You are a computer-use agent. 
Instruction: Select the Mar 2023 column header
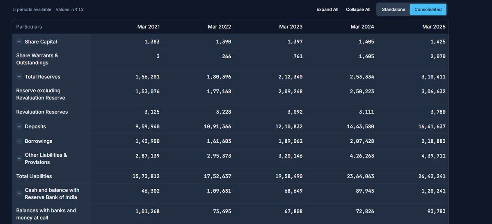(291, 27)
